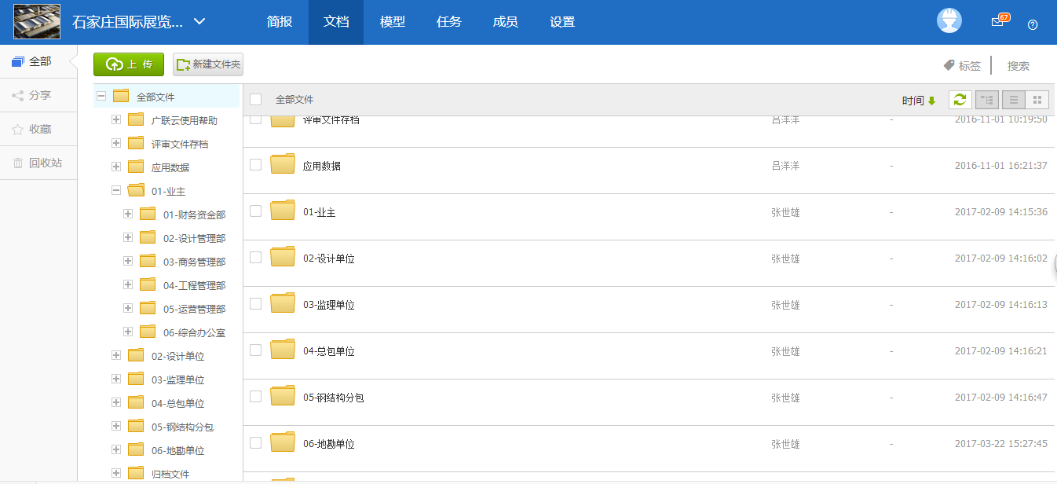Image resolution: width=1057 pixels, height=484 pixels.
Task: Click the green refresh icon
Action: pyautogui.click(x=960, y=100)
